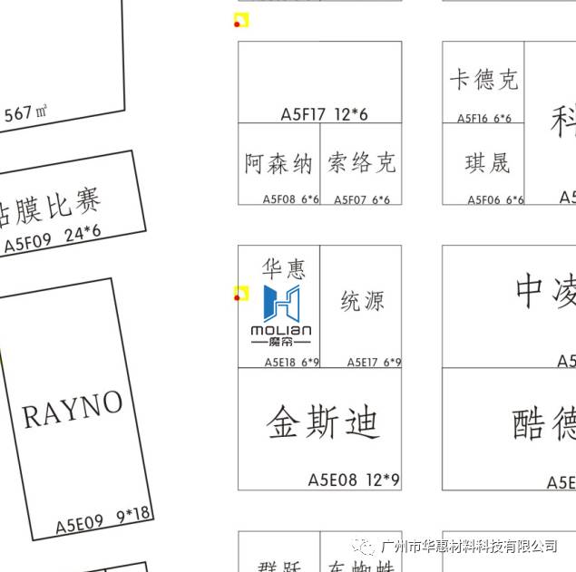Click the 中凌 booth name
576x572 pixels.
pyautogui.click(x=546, y=291)
